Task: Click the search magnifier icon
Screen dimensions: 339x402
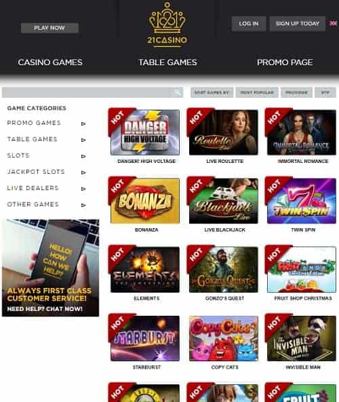Action: [178, 92]
